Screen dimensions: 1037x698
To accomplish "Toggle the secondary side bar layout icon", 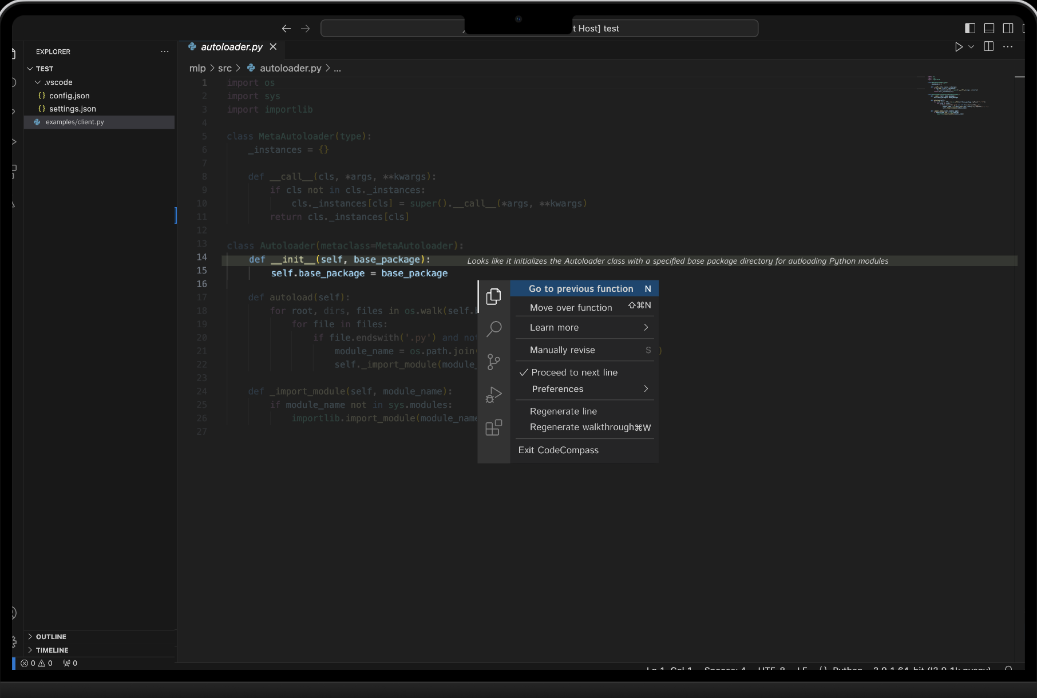I will [x=1008, y=28].
